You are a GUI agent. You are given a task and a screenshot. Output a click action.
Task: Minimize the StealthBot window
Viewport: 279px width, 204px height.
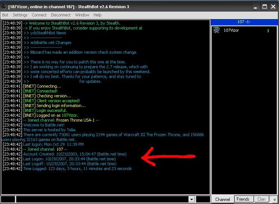(x=256, y=7)
